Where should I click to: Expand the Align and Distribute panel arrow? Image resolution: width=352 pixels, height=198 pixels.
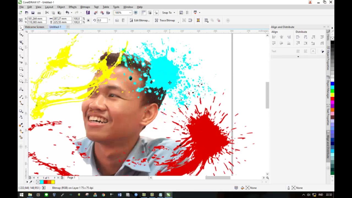[x=298, y=57]
